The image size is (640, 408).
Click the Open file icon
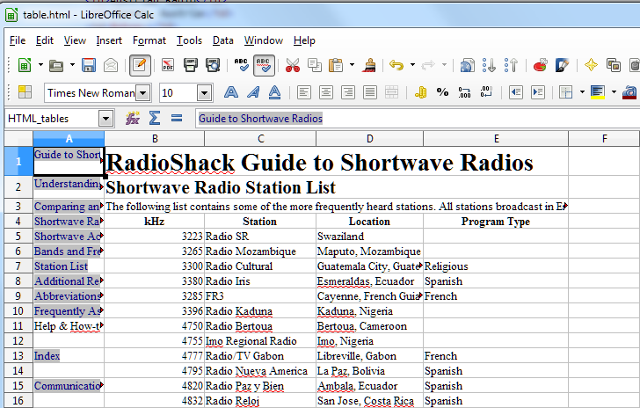(x=56, y=65)
